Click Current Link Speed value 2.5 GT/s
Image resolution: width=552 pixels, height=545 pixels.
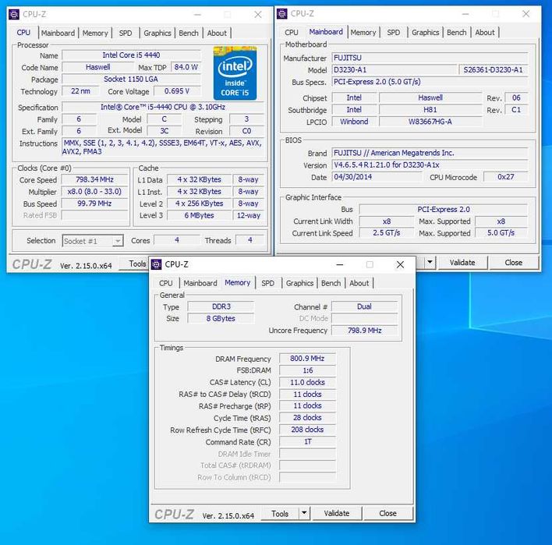point(387,232)
